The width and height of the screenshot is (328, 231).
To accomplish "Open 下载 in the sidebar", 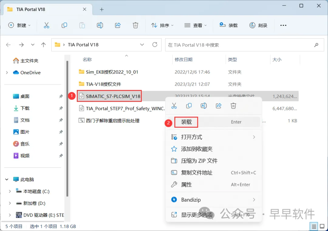I will point(21,108).
